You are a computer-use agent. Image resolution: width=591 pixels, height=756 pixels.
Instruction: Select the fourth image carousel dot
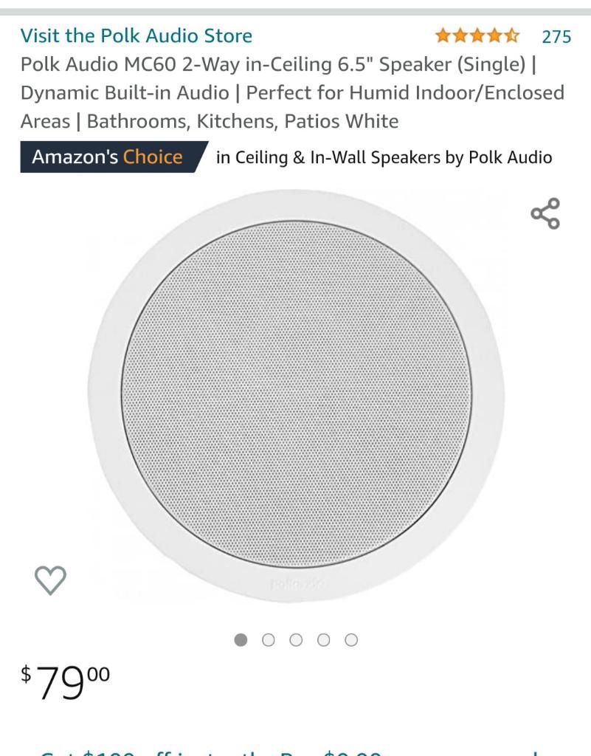pyautogui.click(x=324, y=640)
